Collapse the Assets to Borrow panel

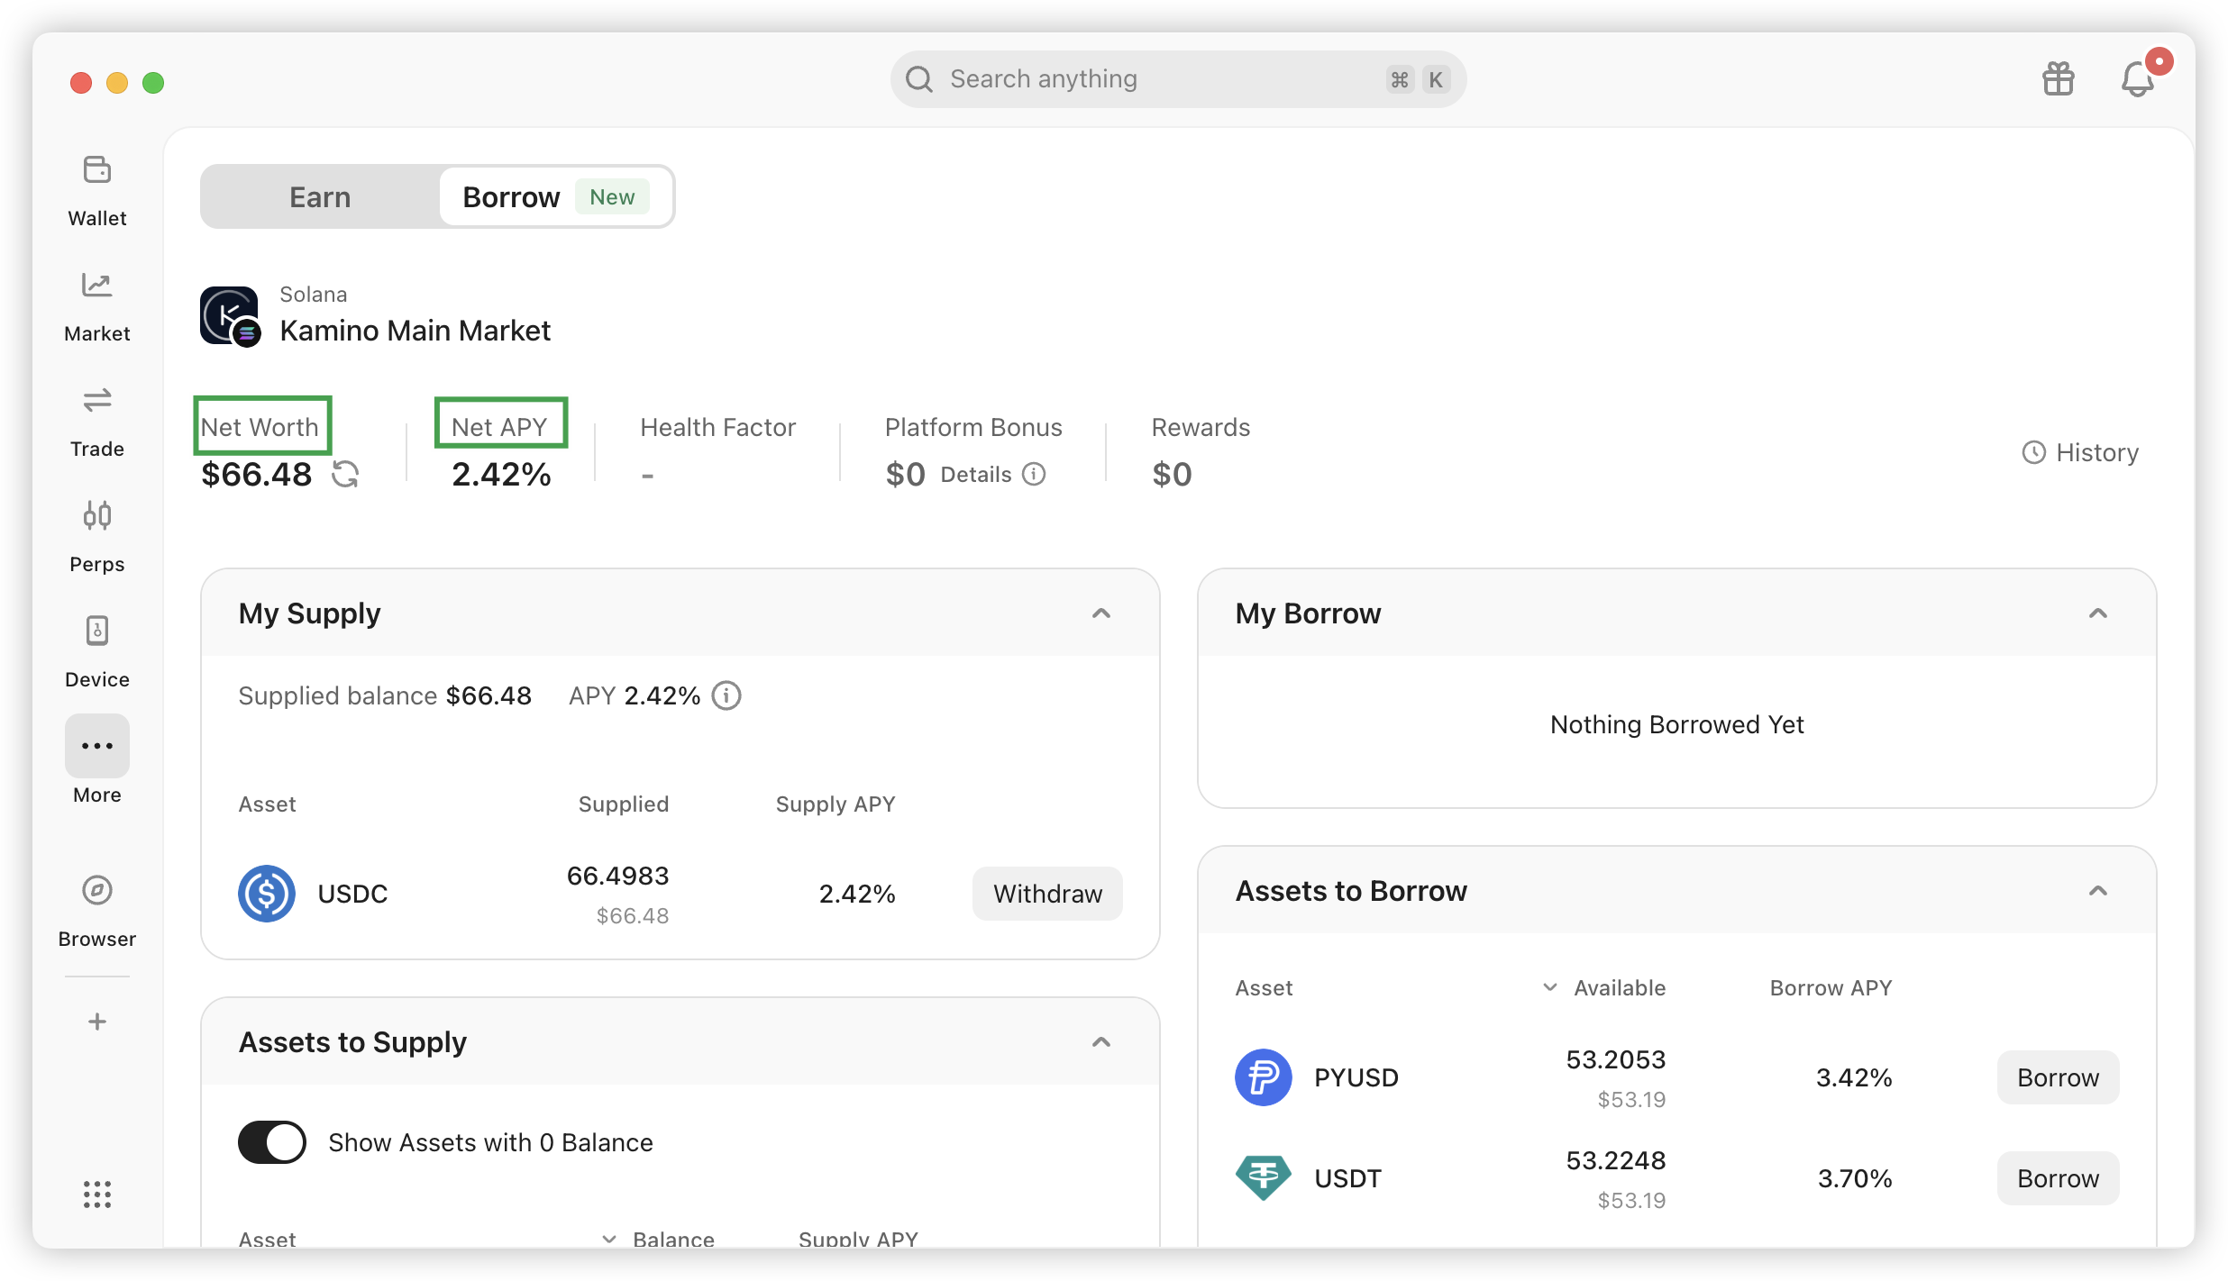[2098, 891]
